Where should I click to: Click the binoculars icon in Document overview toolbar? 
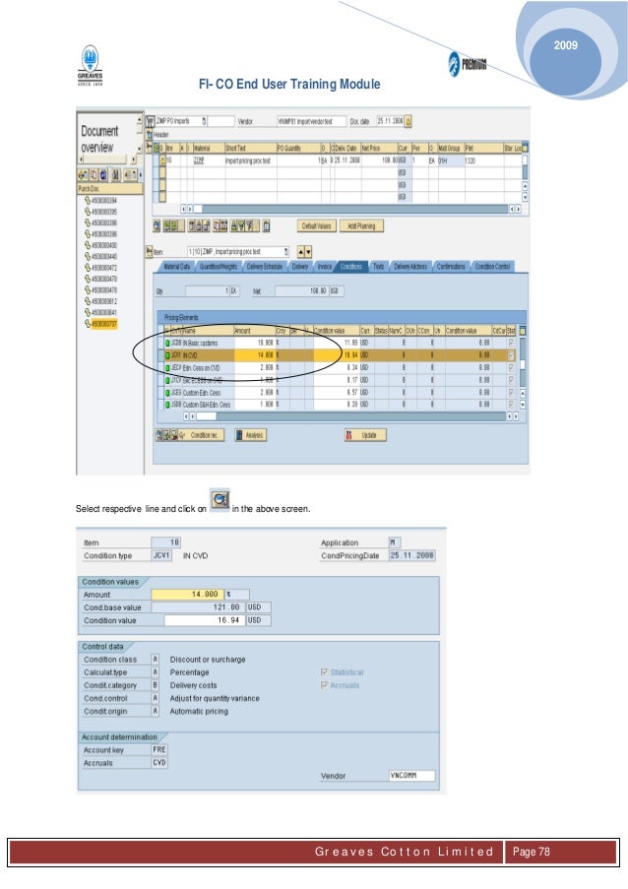tap(115, 174)
